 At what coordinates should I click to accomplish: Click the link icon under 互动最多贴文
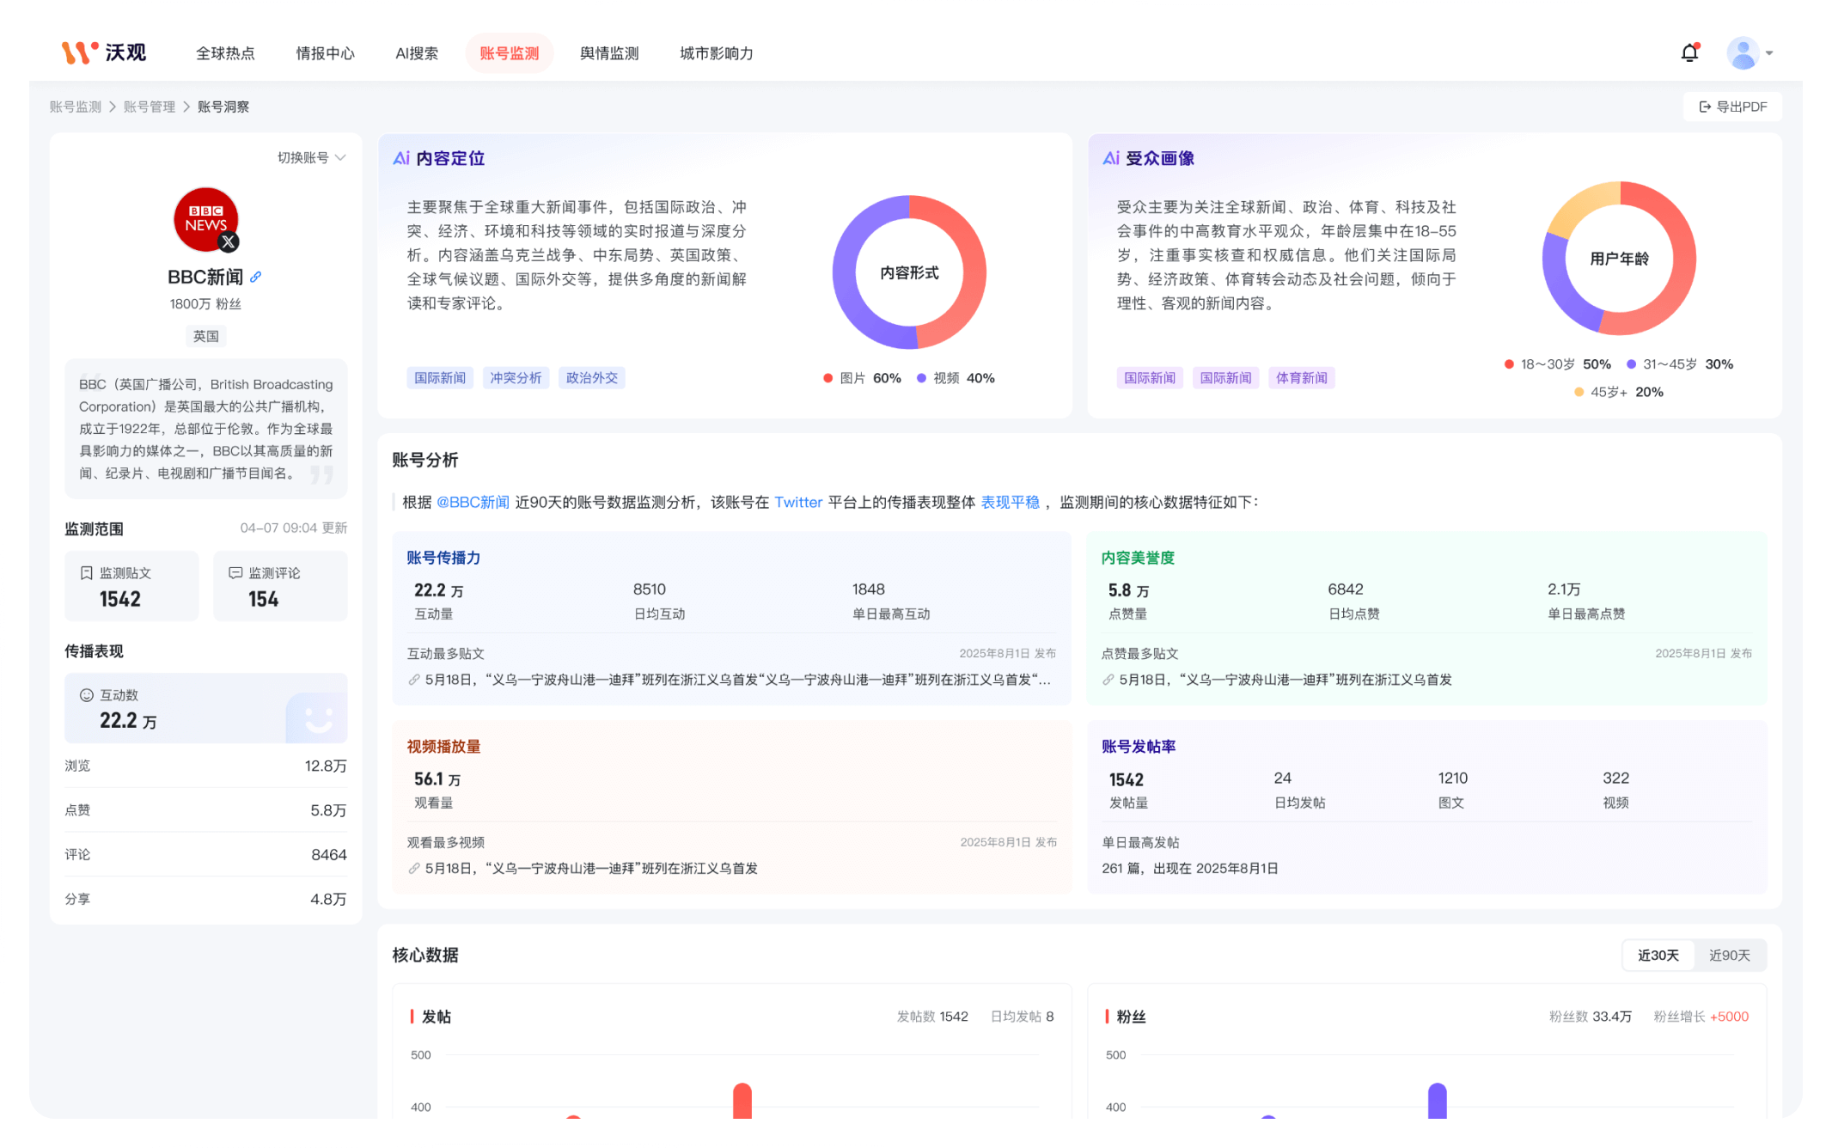point(414,680)
